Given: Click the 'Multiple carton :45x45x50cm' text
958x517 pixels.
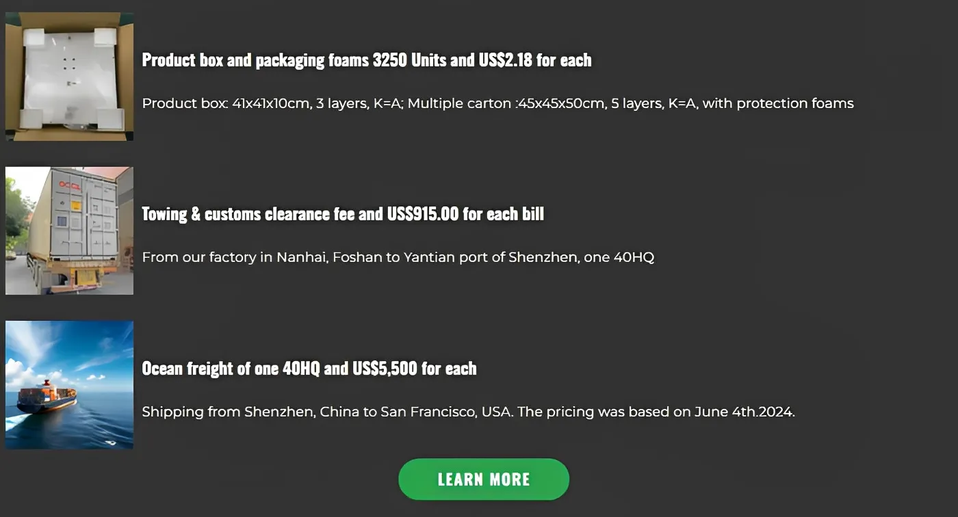Looking at the screenshot, I should [506, 104].
